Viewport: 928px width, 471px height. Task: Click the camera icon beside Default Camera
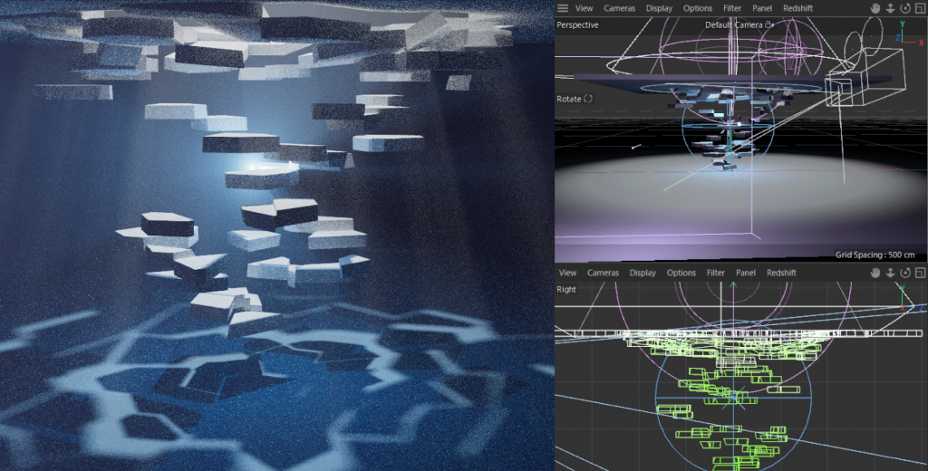coord(769,24)
